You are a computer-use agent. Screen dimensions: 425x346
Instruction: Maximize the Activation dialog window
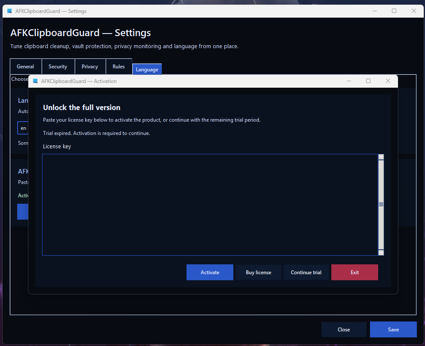368,81
